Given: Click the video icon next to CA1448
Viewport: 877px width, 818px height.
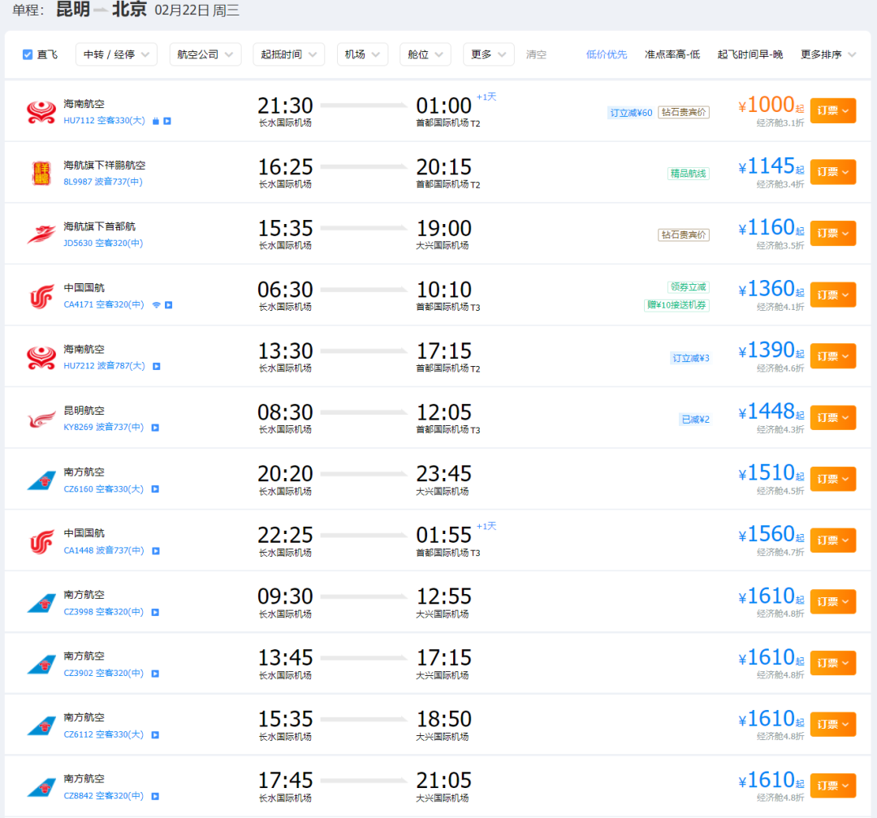Looking at the screenshot, I should click(156, 551).
